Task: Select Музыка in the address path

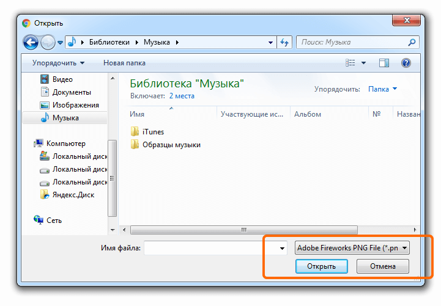Action: 157,42
